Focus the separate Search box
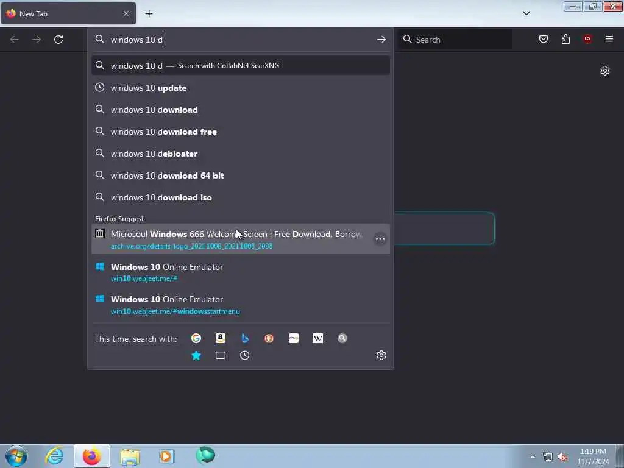624x468 pixels. [456, 40]
